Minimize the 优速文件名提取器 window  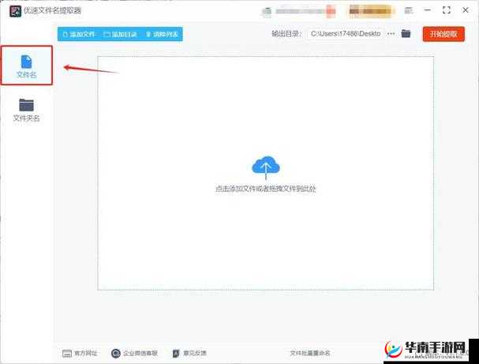[x=428, y=10]
